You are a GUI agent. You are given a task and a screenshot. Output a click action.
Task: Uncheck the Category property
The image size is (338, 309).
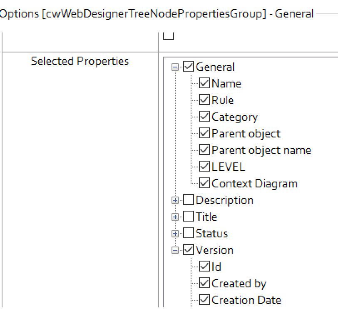click(x=204, y=117)
